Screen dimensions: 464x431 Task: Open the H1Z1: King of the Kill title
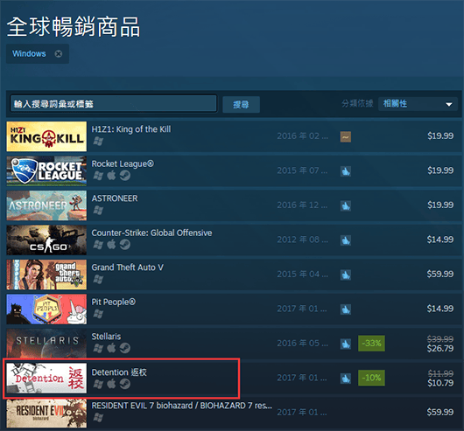click(x=130, y=129)
